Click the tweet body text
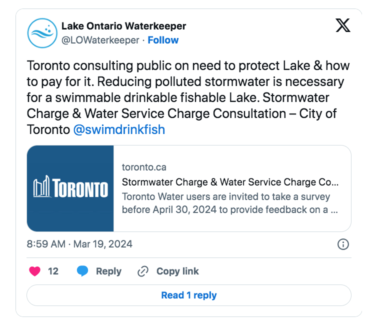382x328 pixels. coord(188,97)
